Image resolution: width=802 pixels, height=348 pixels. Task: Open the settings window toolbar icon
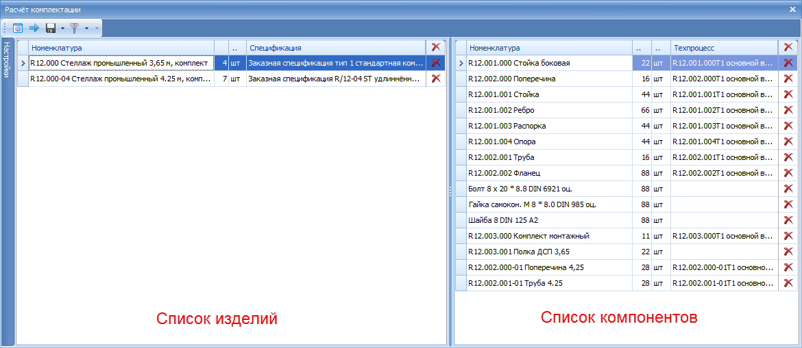pos(17,28)
